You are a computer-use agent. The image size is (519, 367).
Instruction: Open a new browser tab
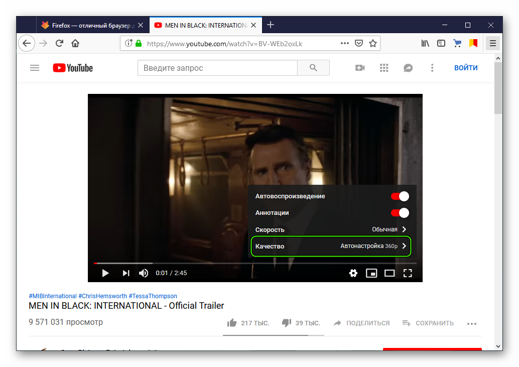point(271,25)
